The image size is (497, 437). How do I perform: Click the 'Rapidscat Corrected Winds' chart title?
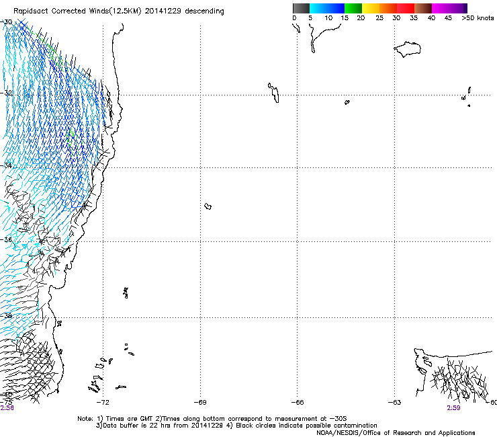[119, 11]
